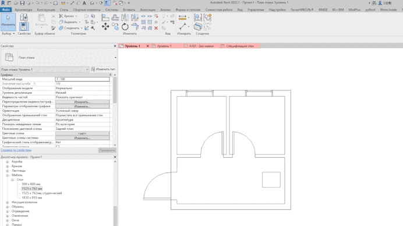Image resolution: width=403 pixels, height=226 pixels.
Task: Click the Open folder icon in quick access toolbar
Action: [x=16, y=3]
